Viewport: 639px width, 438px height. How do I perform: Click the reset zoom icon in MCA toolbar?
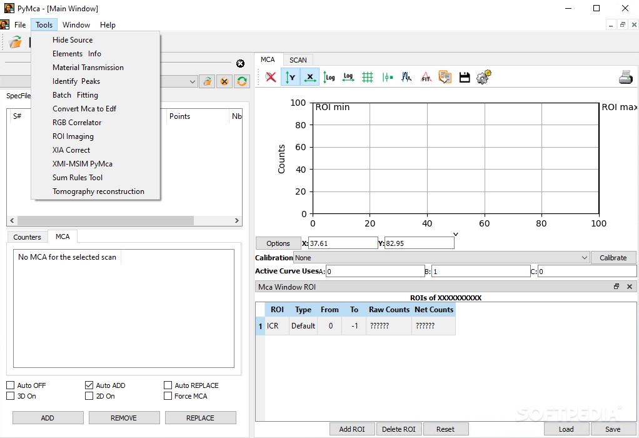click(271, 77)
